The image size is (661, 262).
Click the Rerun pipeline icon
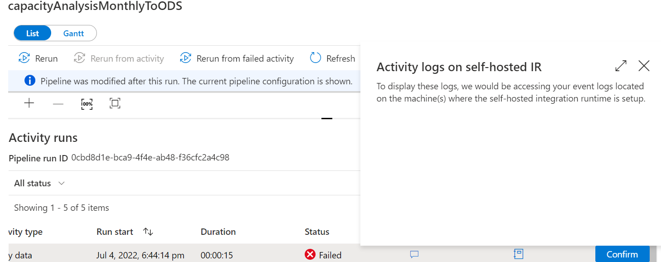[38, 58]
